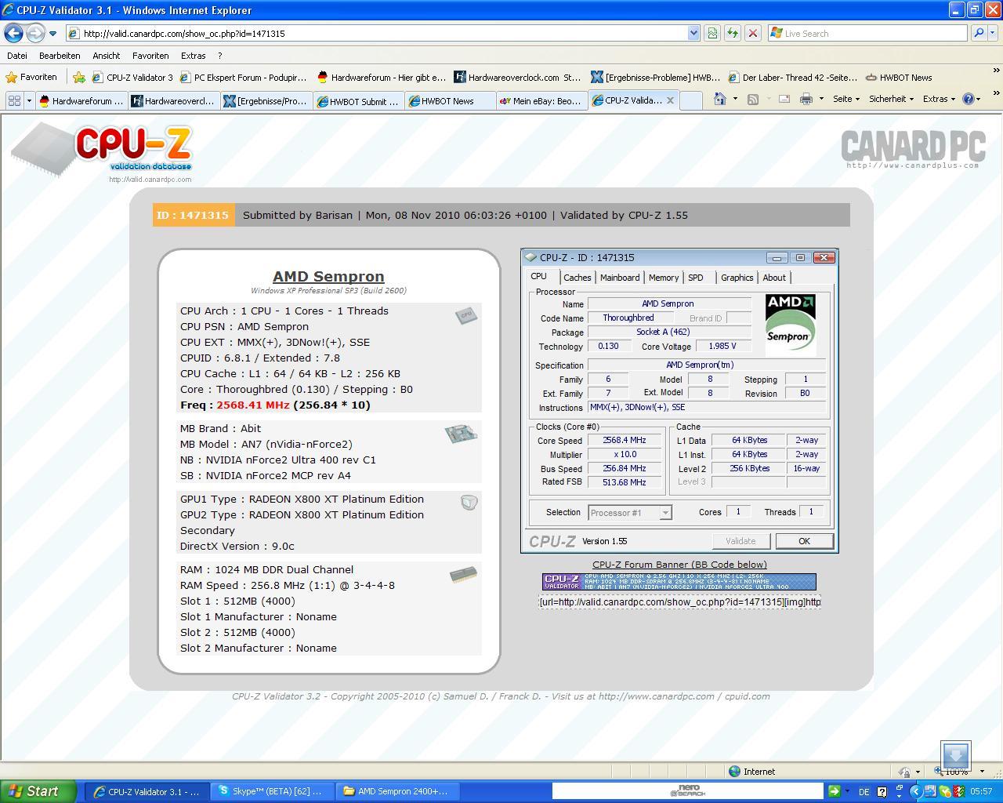1003x803 pixels.
Task: Go back with the IE back arrow
Action: click(x=13, y=33)
